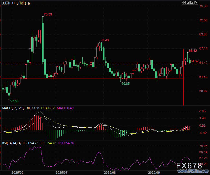Click the 60.85 trough price label
The image size is (210, 175).
[x=125, y=83]
